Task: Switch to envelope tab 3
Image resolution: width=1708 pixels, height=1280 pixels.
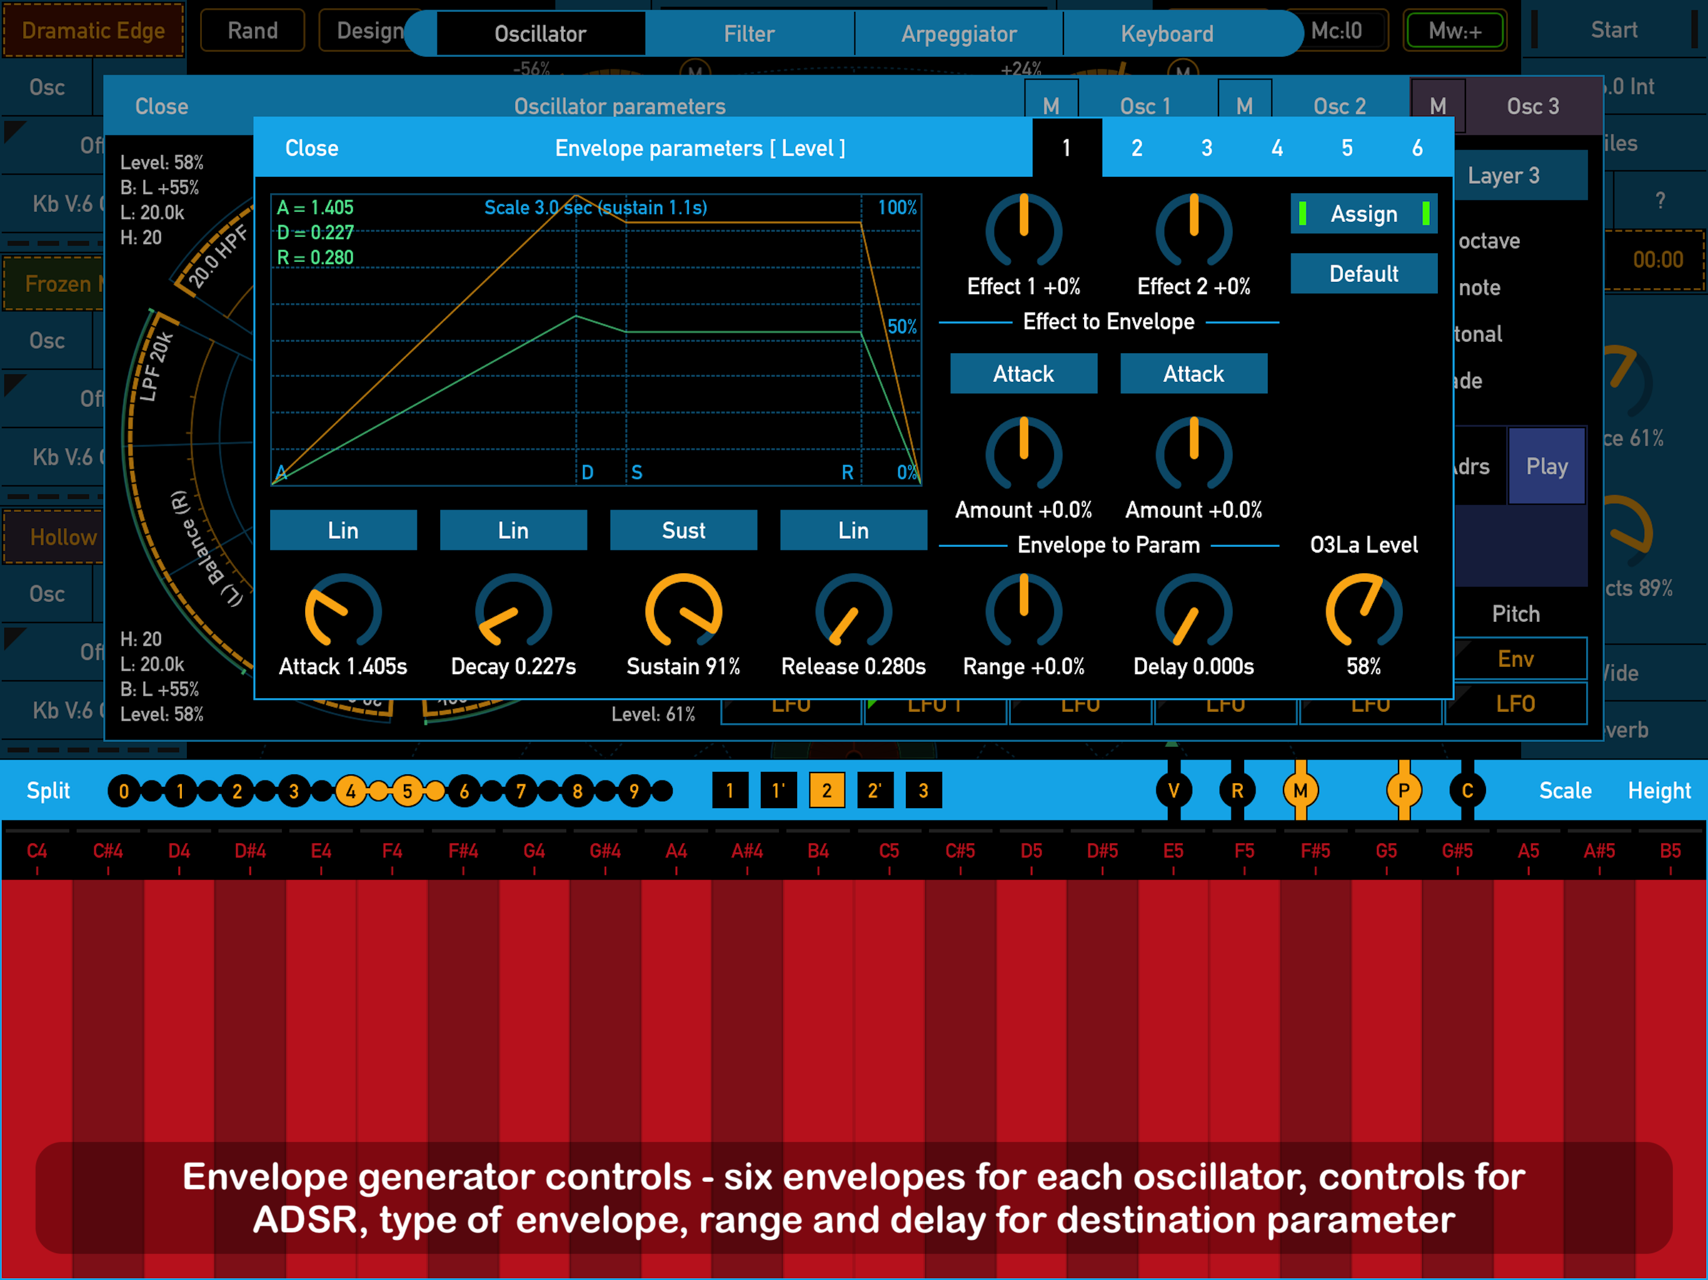Action: [1206, 147]
